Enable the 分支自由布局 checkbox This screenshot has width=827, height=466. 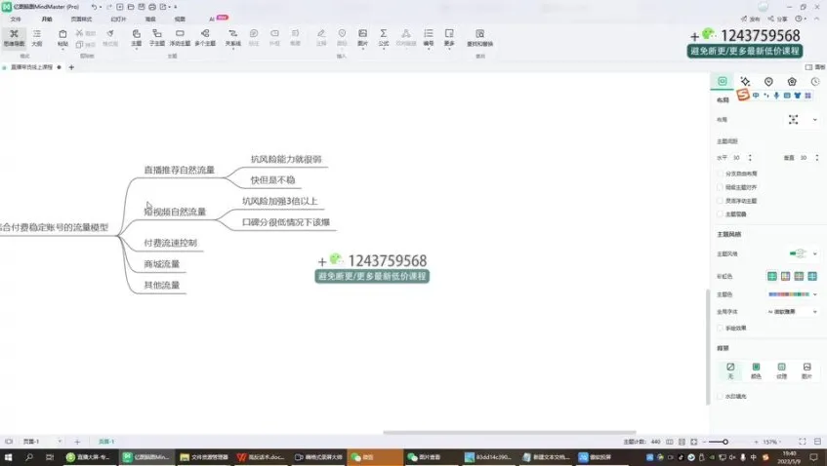[x=720, y=174]
